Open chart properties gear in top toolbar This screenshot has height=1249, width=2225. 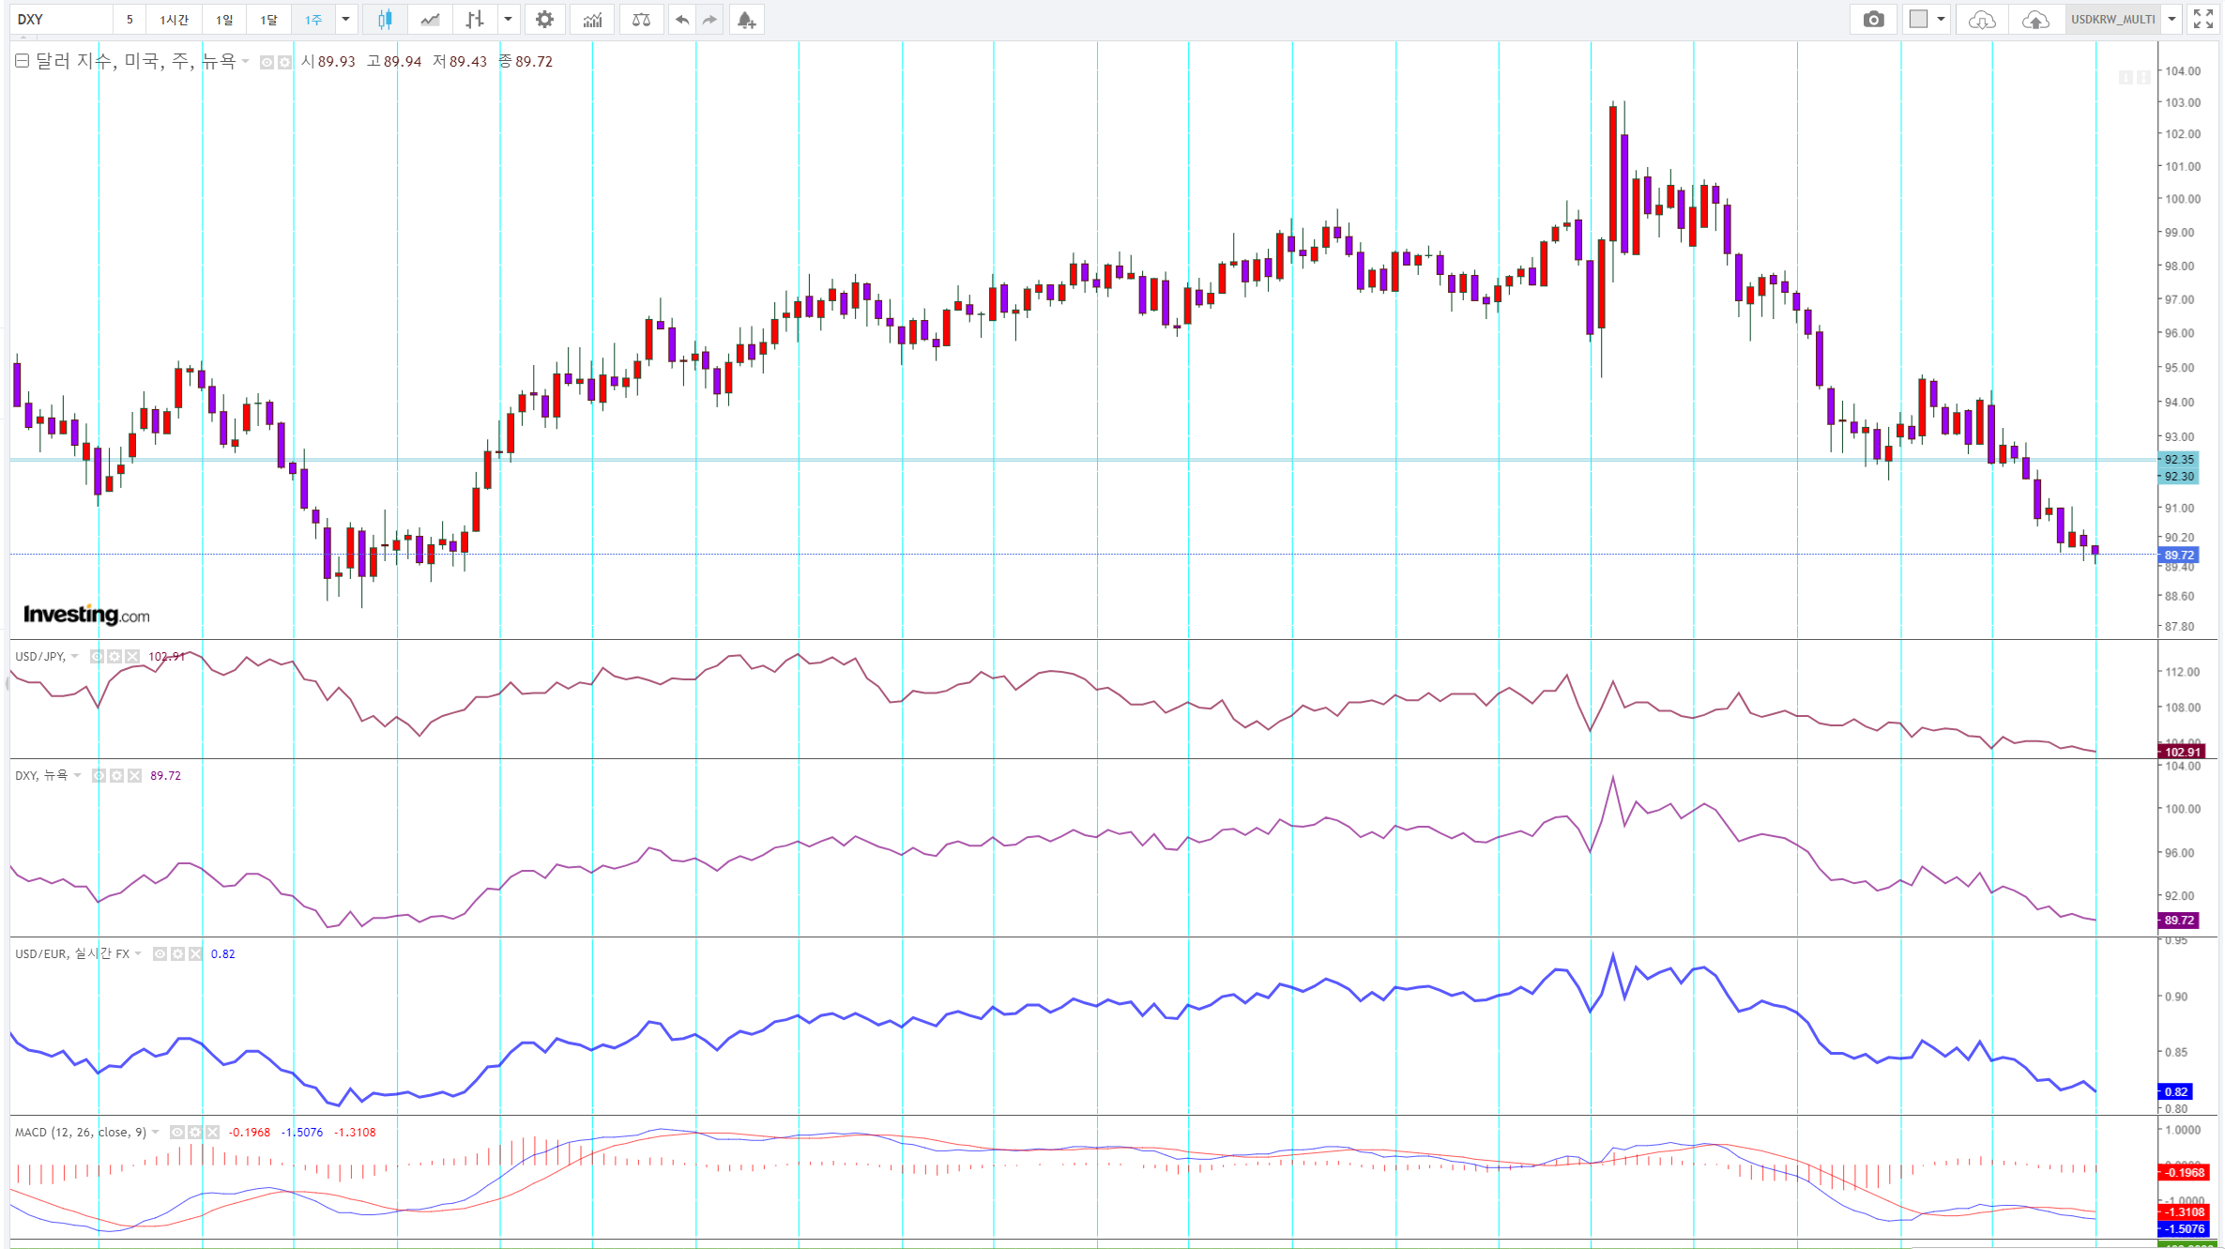(544, 20)
